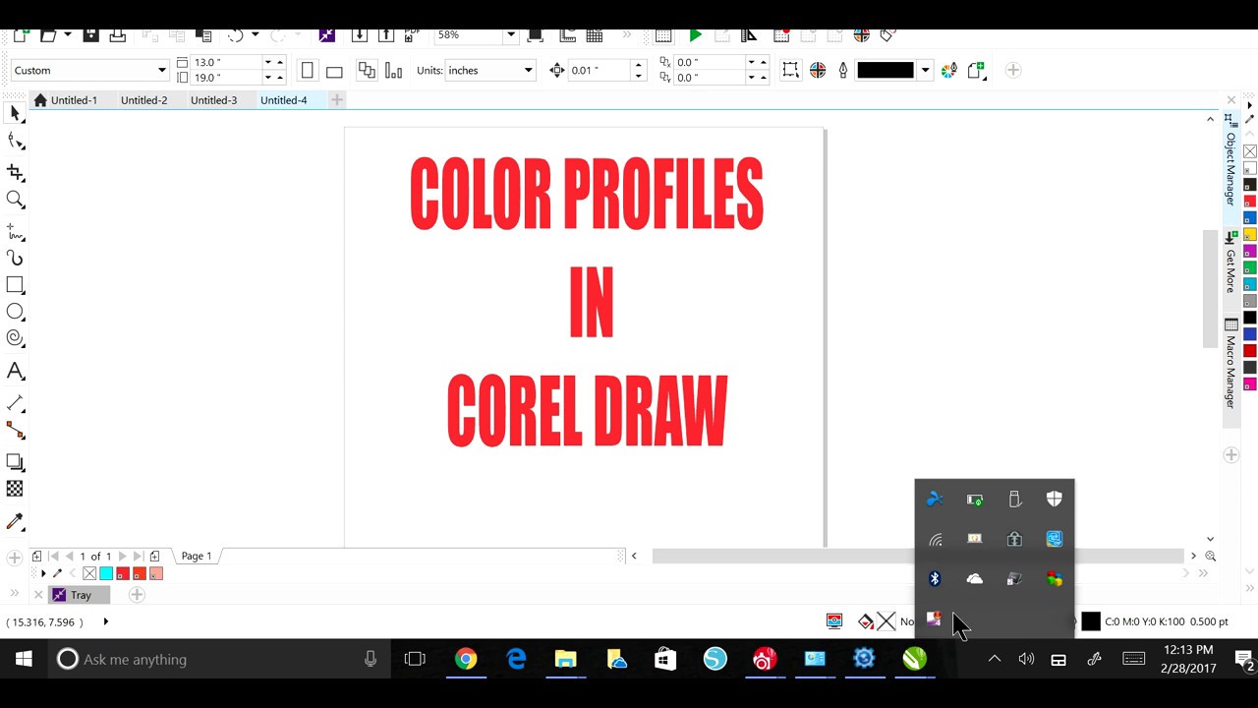
Task: Select the Shape edit tool
Action: point(15,142)
